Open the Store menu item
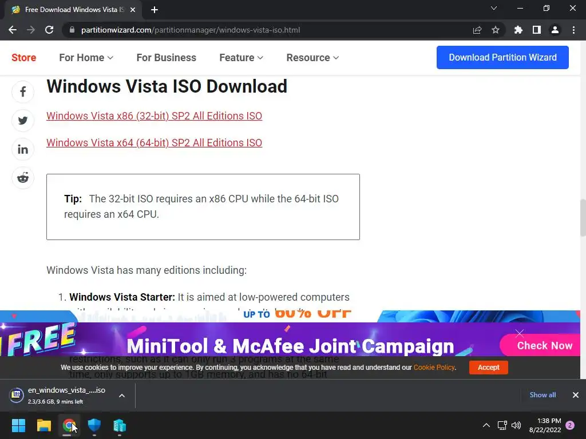586x439 pixels. coord(24,58)
